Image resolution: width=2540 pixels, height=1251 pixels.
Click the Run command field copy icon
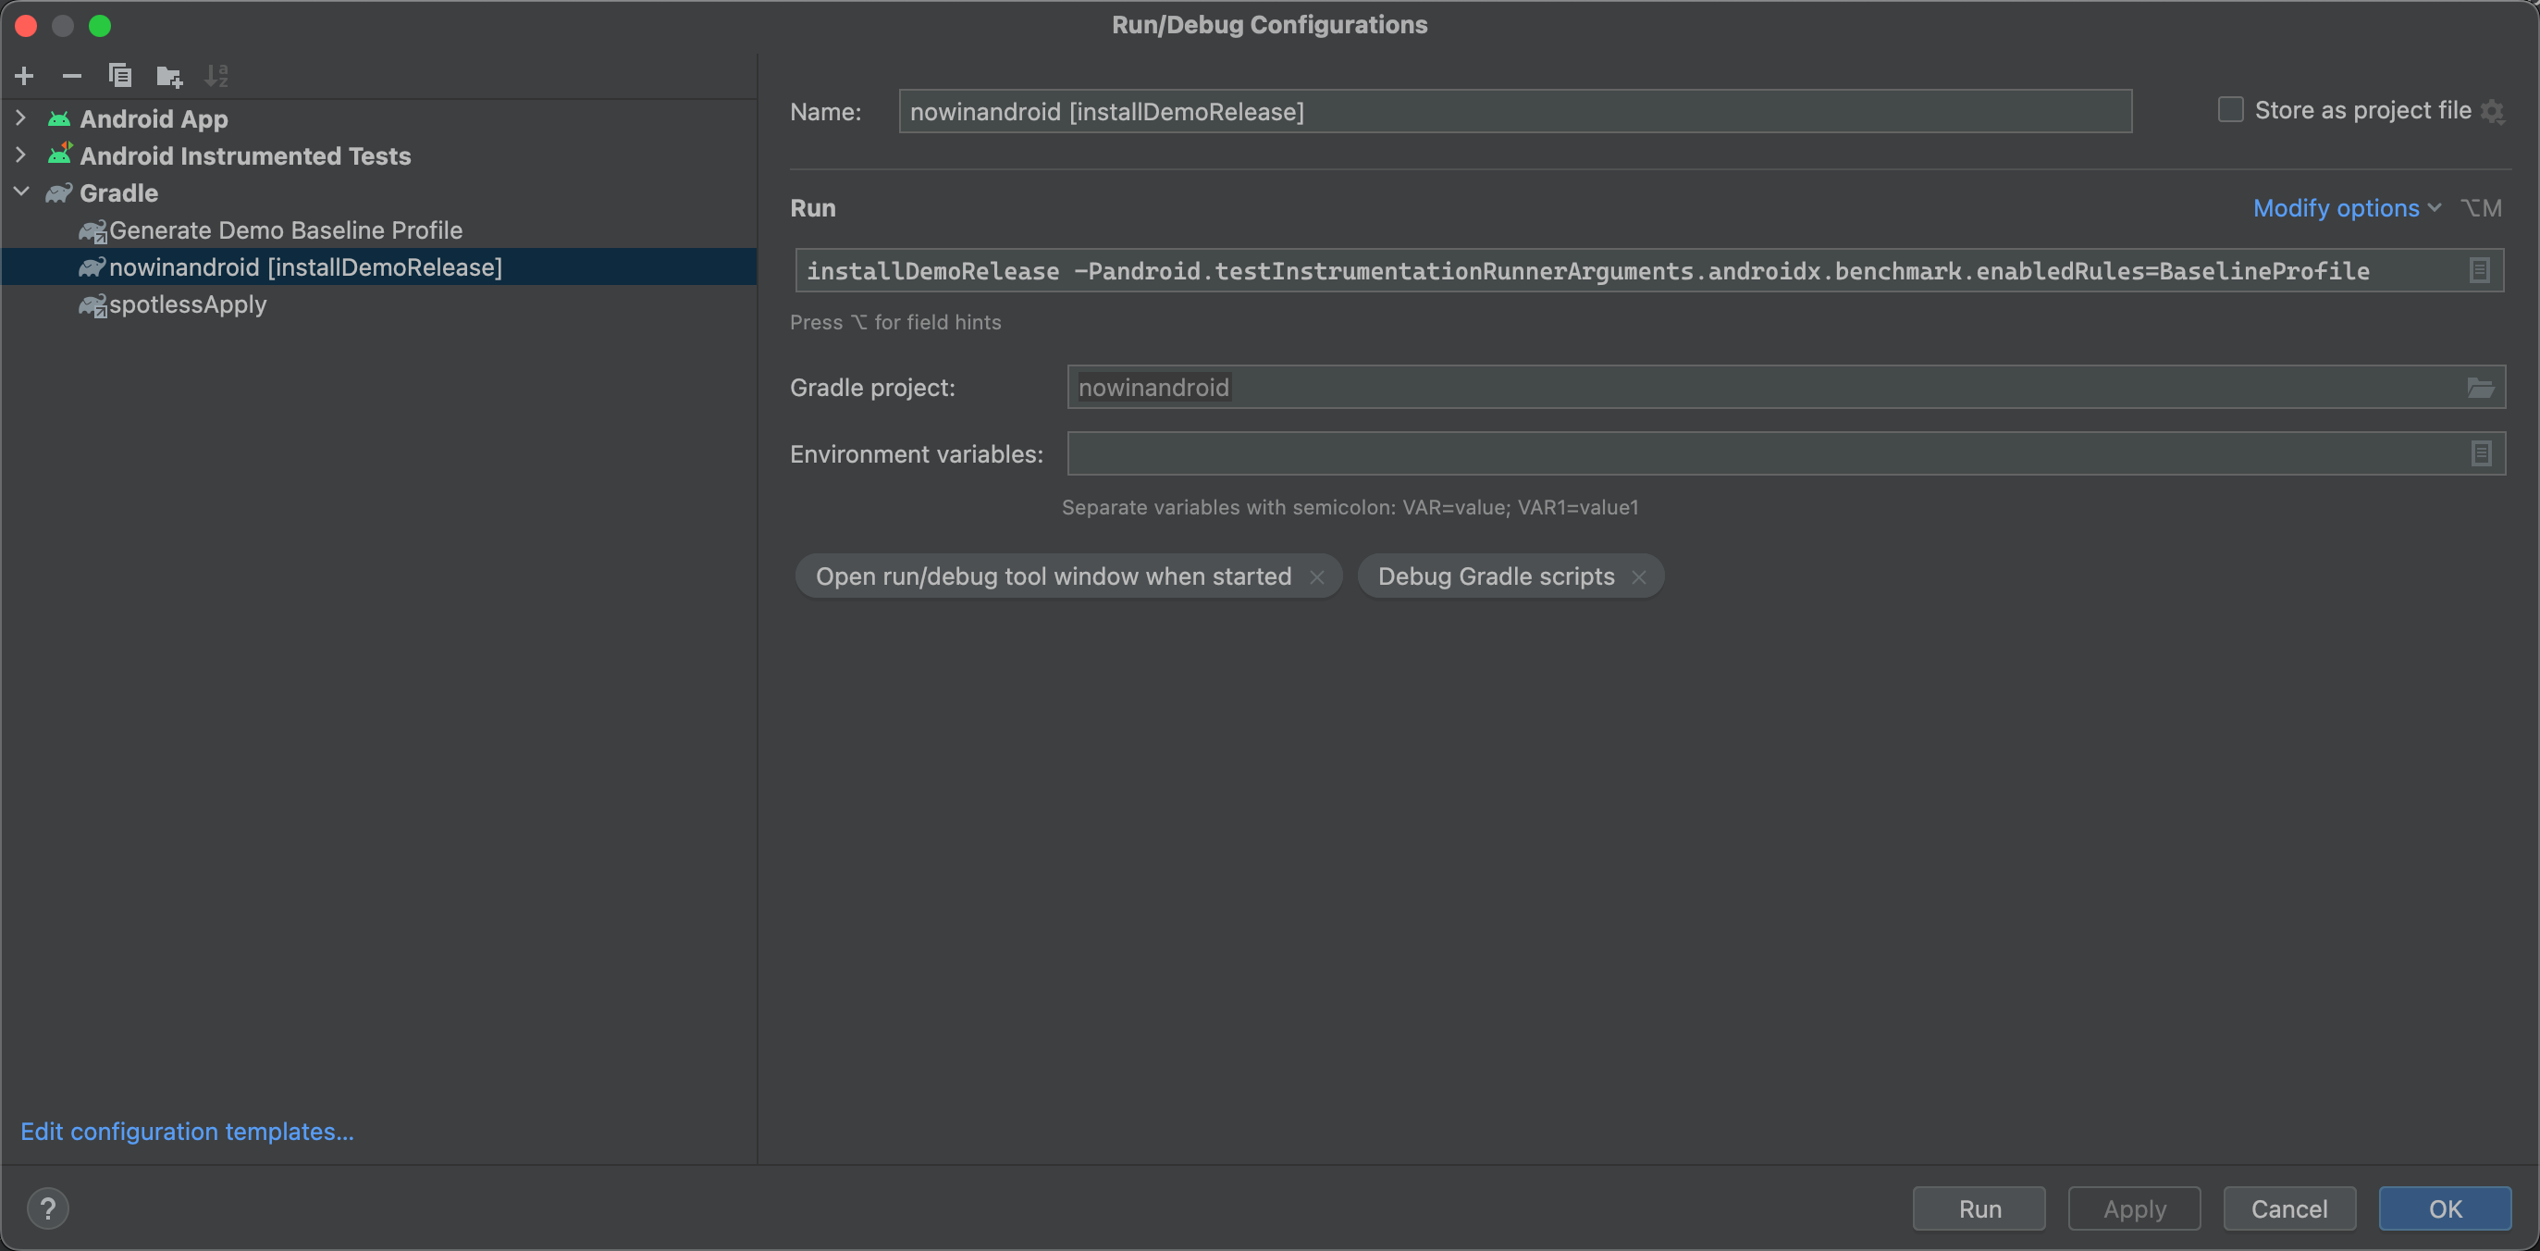coord(2480,270)
